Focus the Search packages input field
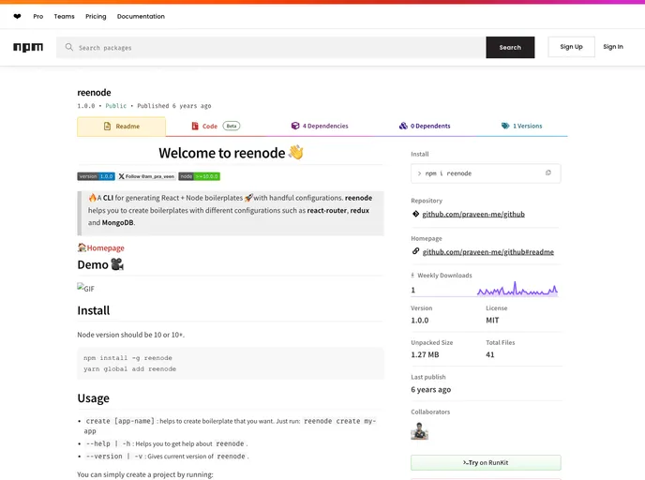Screen dimensions: 645x480 (x=271, y=47)
